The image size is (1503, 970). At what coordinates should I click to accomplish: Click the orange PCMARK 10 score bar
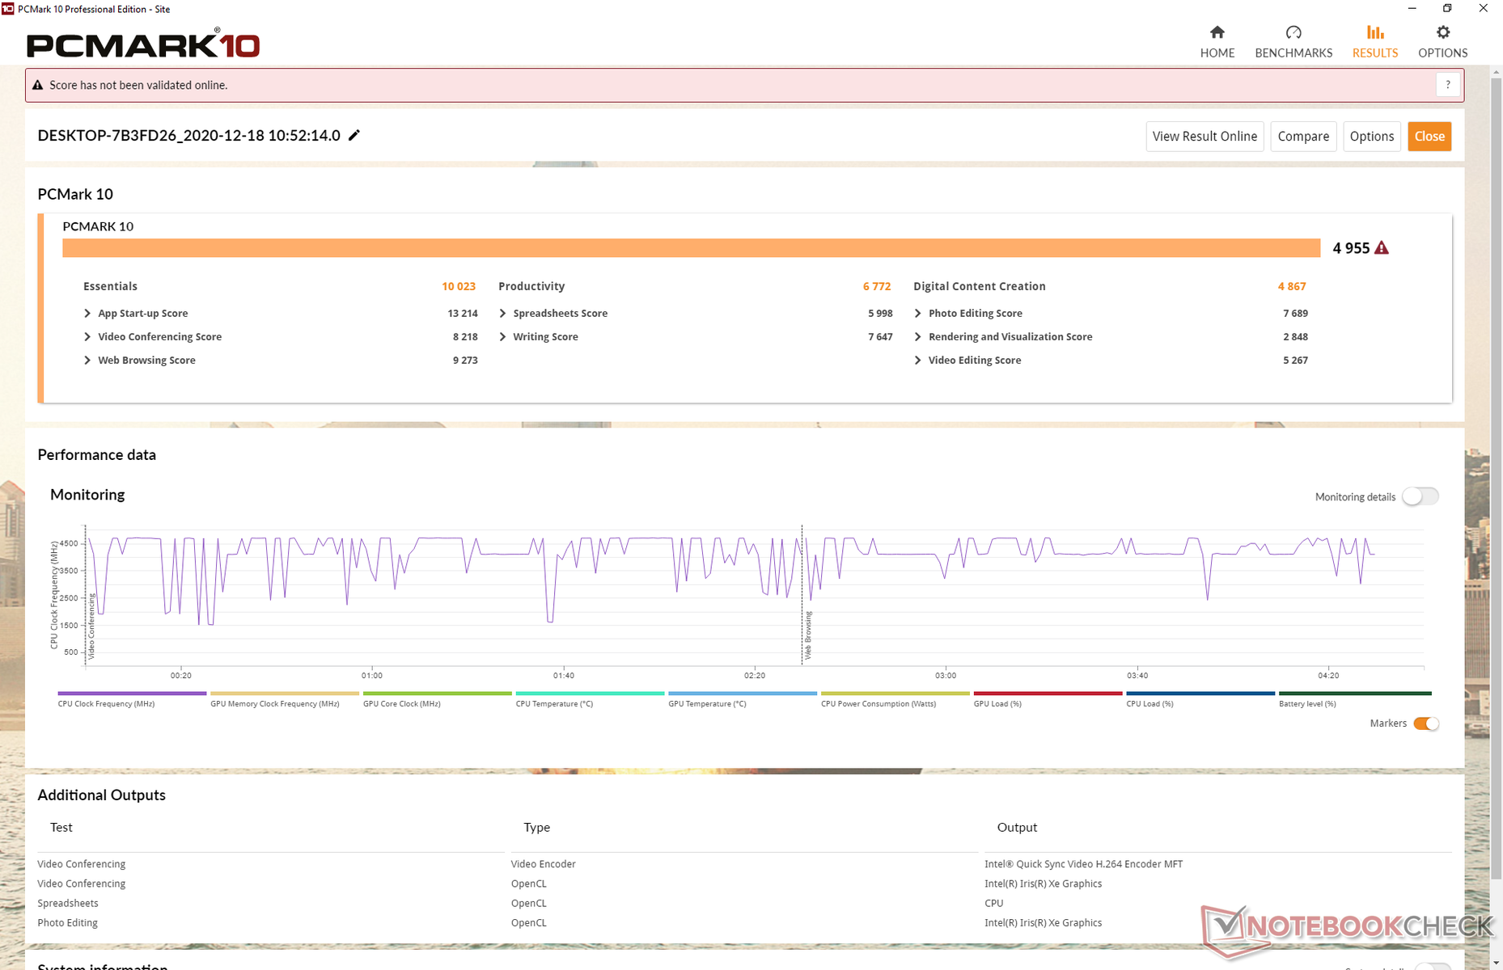click(x=691, y=248)
